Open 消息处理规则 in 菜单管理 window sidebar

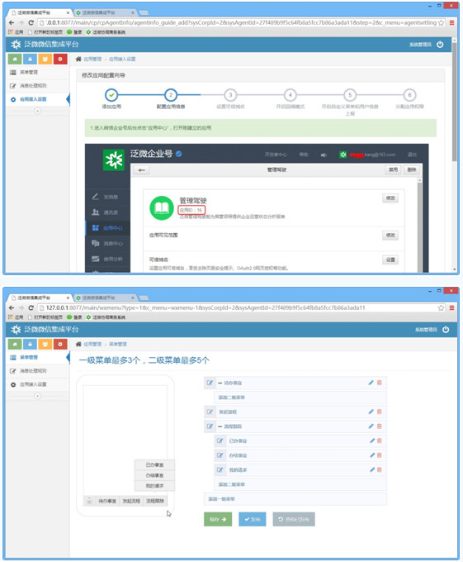click(38, 371)
